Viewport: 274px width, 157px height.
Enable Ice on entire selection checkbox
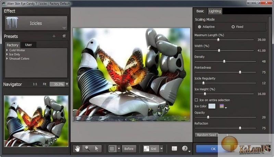point(196,100)
